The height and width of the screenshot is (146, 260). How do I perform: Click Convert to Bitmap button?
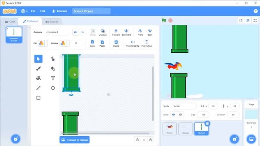click(x=75, y=140)
